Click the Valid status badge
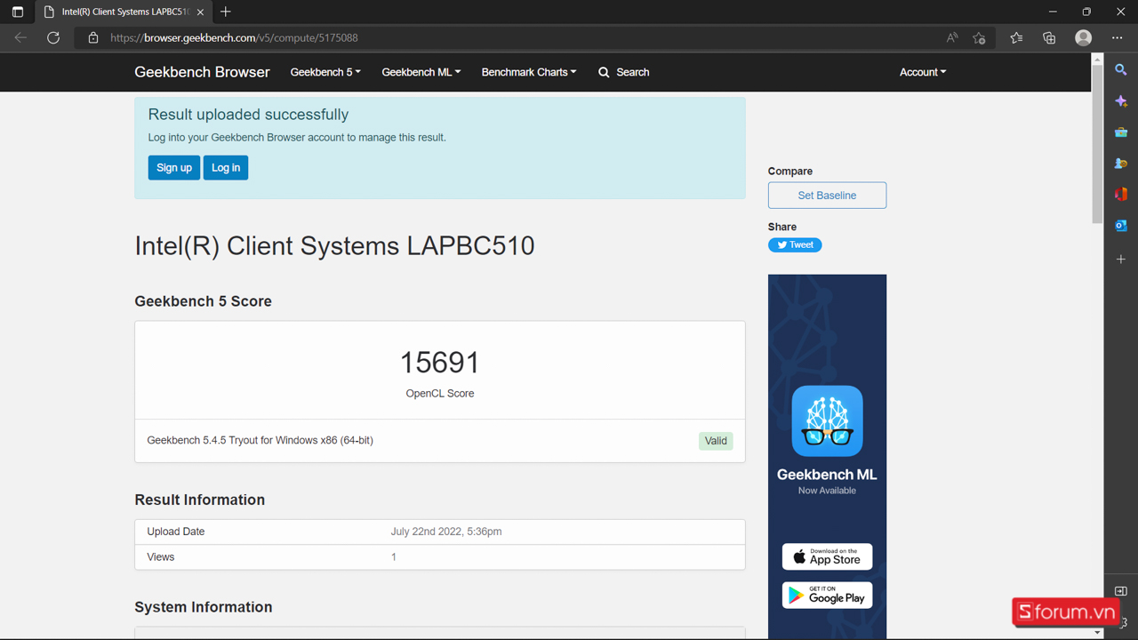Viewport: 1138px width, 640px height. 716,441
